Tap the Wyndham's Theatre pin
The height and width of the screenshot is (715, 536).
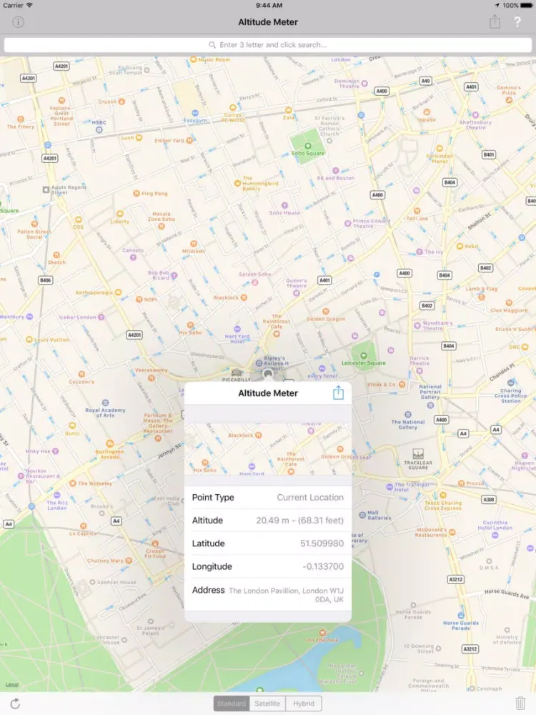(417, 325)
